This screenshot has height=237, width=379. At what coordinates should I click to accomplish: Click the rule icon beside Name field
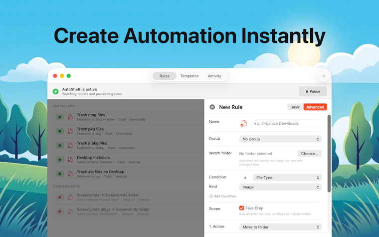click(x=243, y=123)
